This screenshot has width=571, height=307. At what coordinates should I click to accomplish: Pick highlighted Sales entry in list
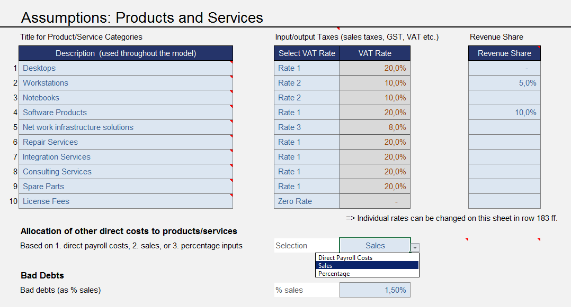coord(367,266)
